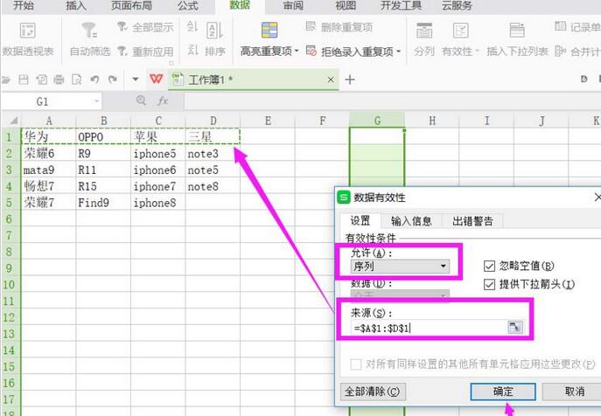Click the print preview icon
Image resolution: width=601 pixels, height=416 pixels.
click(x=77, y=80)
